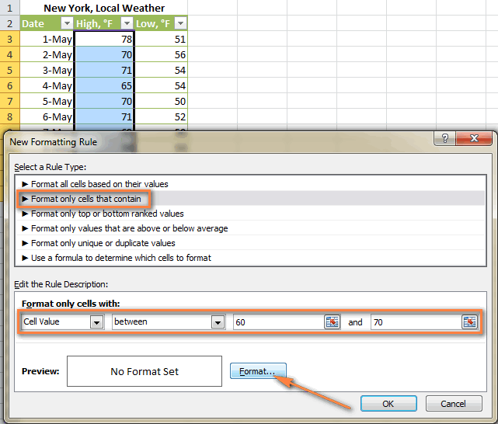Click range selector icon beside value 70

[469, 322]
